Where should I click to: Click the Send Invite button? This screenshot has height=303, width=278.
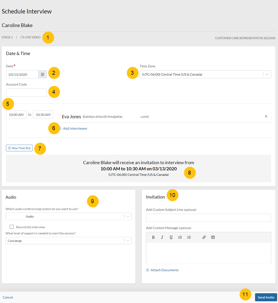[x=266, y=297]
